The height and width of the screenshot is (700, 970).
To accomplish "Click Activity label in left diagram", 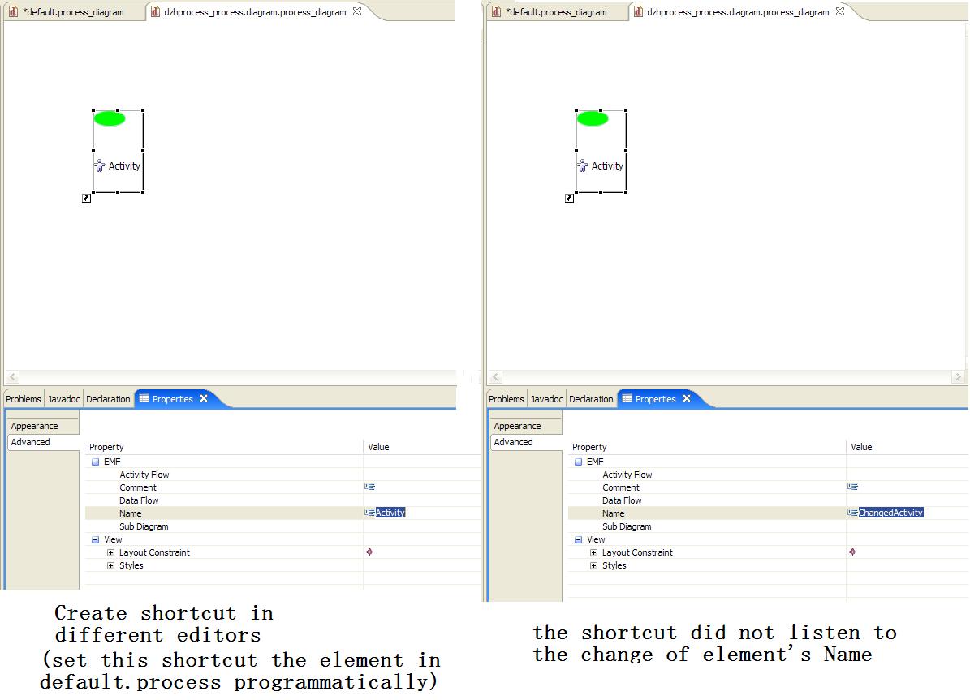I will tap(124, 165).
